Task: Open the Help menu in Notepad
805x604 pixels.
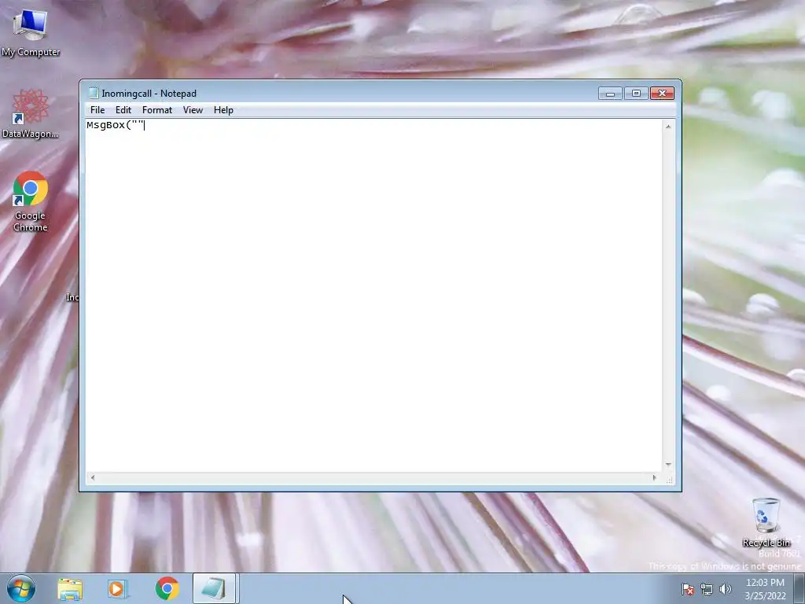Action: (223, 110)
